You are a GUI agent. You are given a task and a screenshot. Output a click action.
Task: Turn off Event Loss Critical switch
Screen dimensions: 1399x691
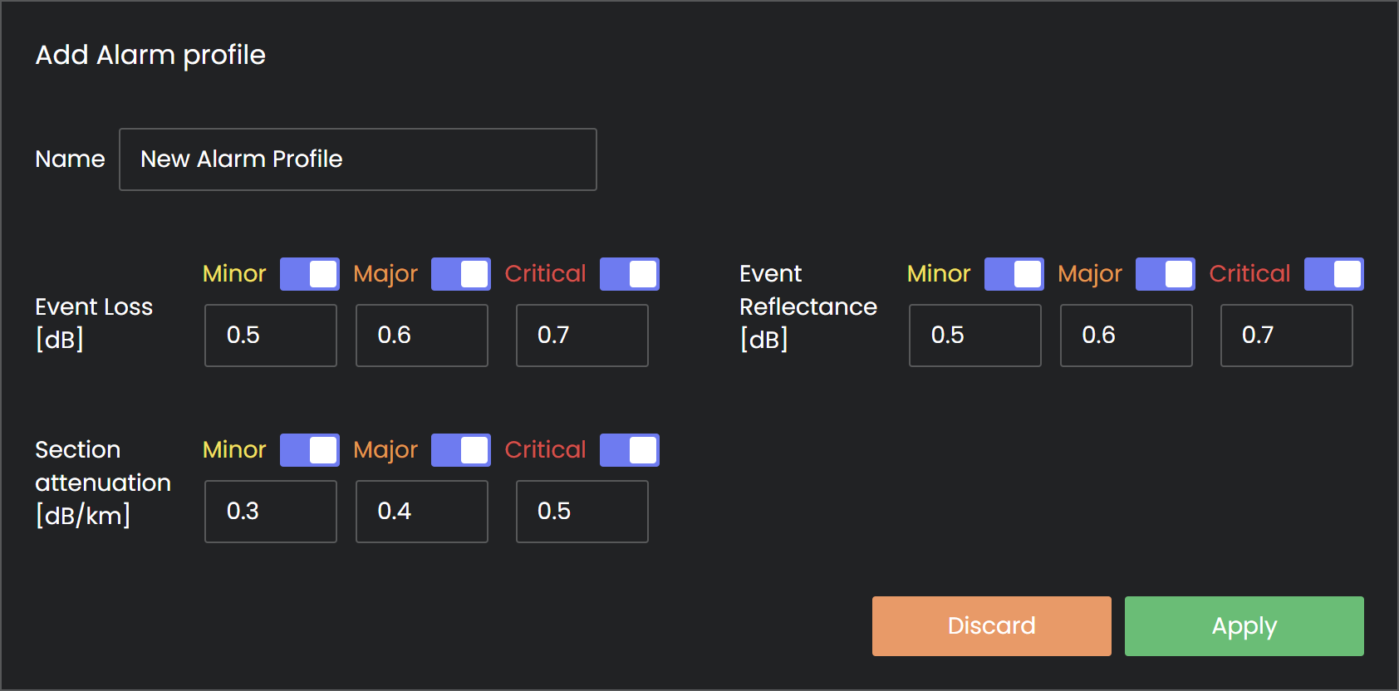point(629,274)
